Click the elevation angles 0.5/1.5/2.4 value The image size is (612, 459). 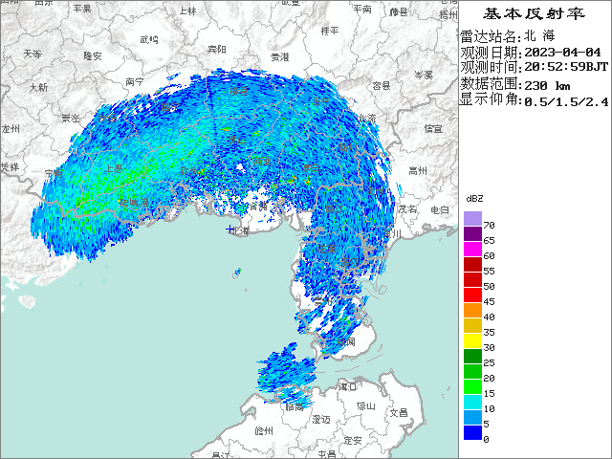[x=566, y=101]
